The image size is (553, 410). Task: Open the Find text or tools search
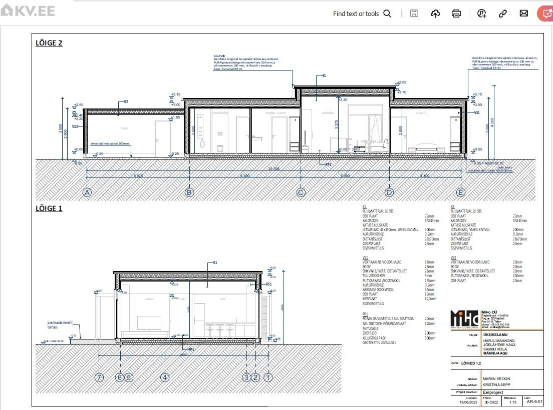click(x=362, y=13)
